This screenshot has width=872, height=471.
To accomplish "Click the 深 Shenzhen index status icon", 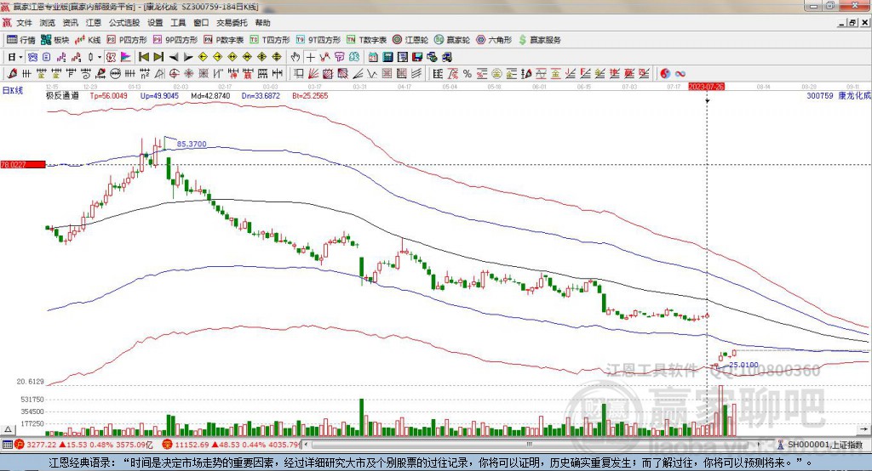I will [x=167, y=445].
